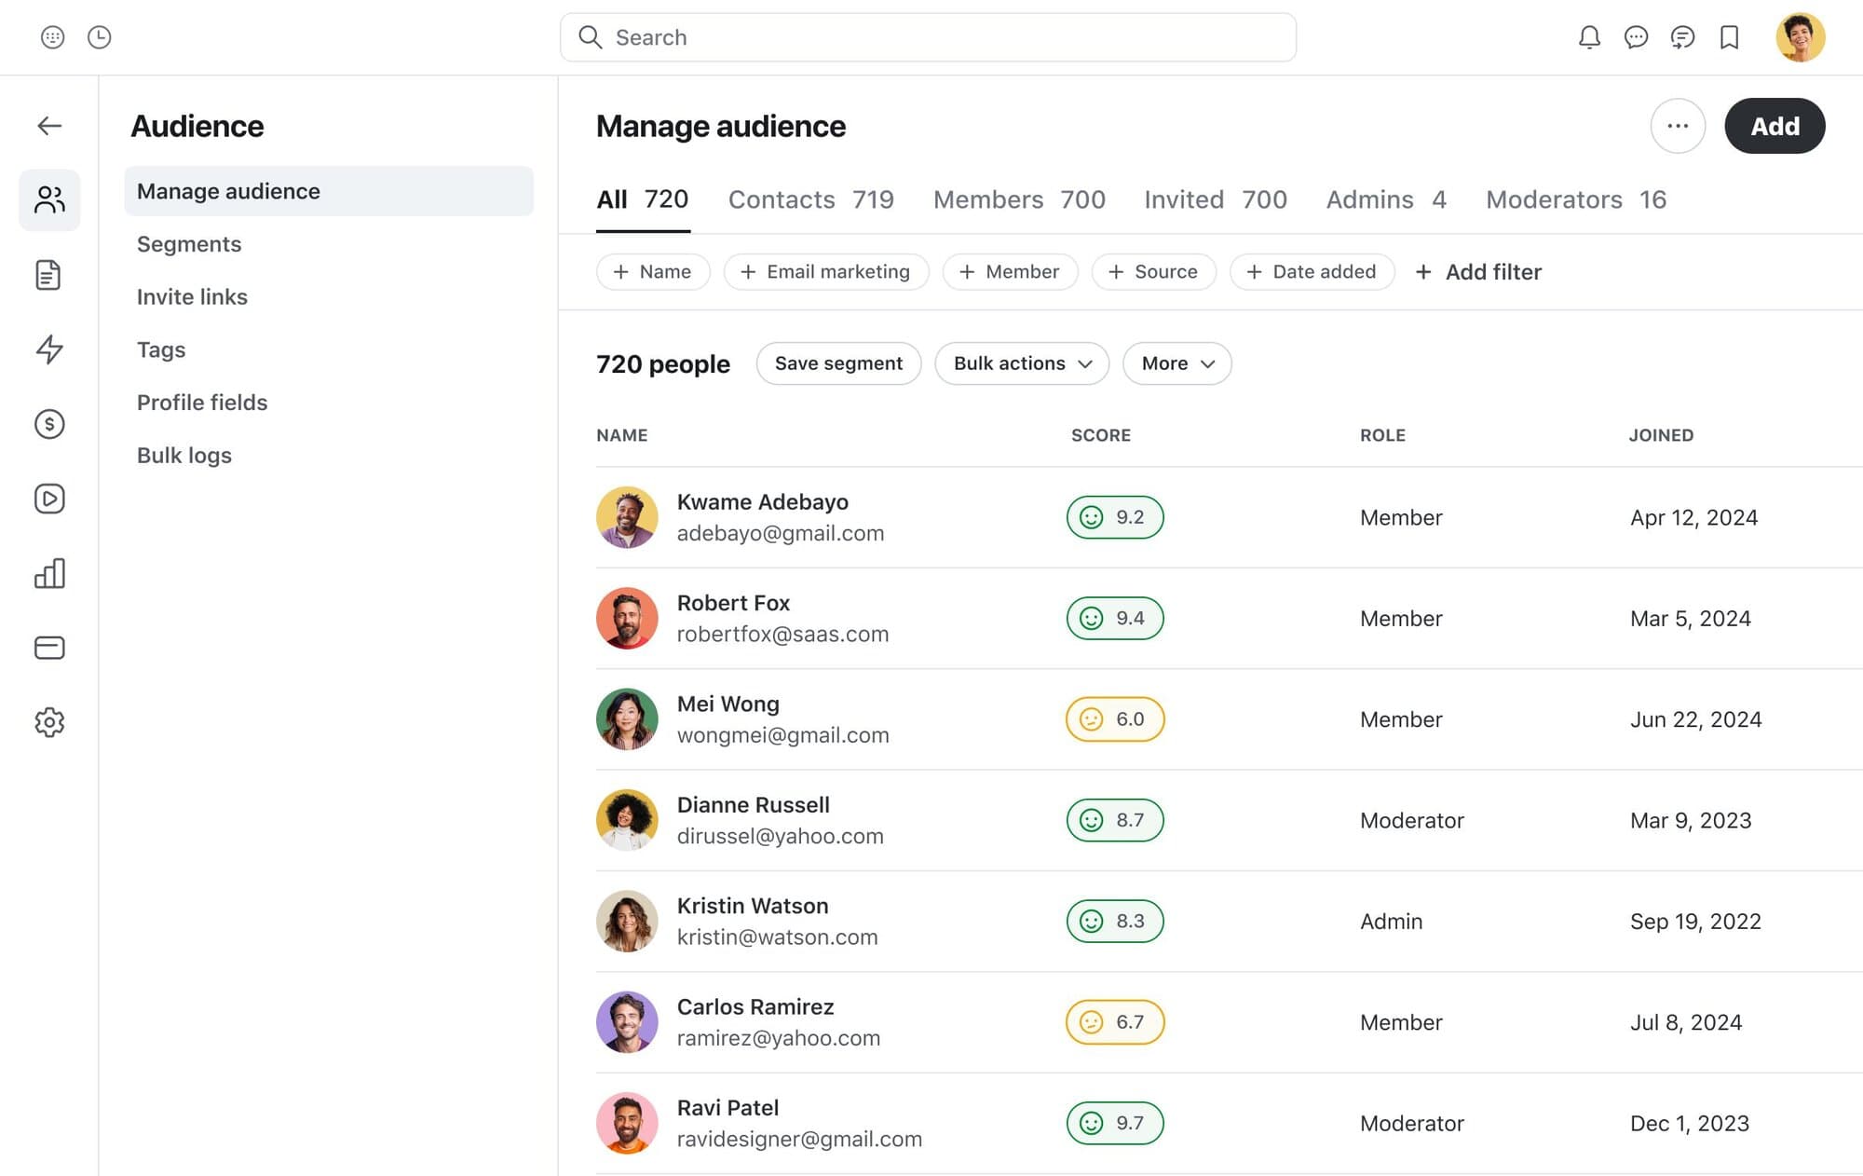Switch to the Admins 4 tab
This screenshot has height=1176, width=1863.
tap(1386, 199)
